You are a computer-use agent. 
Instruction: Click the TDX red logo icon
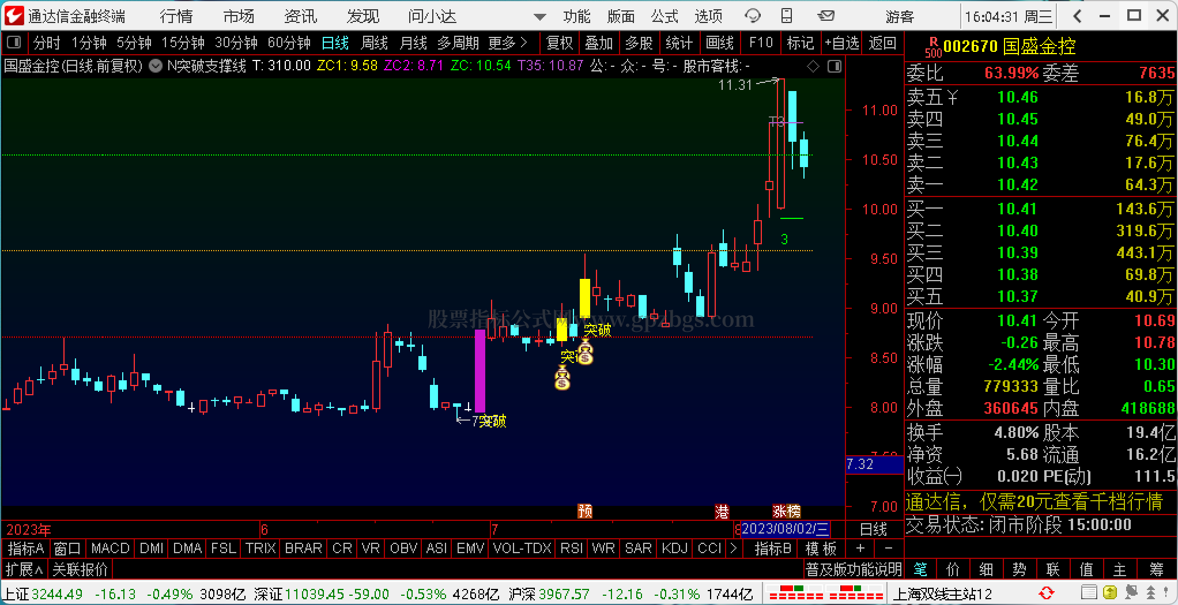coord(14,16)
